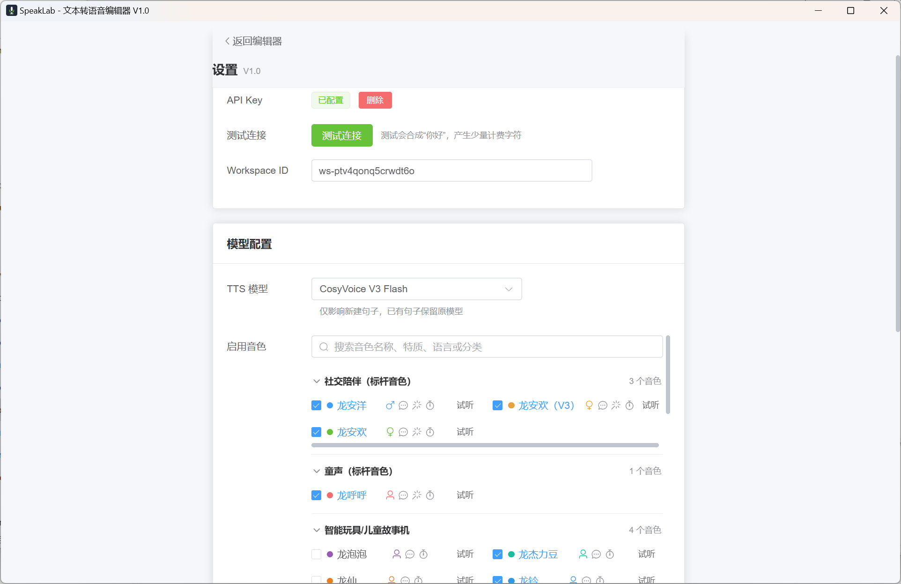Click the 龙安洋 voice name
Viewport: 901px width, 584px height.
click(352, 406)
